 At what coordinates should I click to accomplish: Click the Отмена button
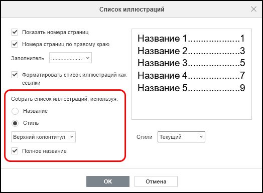coord(156,181)
